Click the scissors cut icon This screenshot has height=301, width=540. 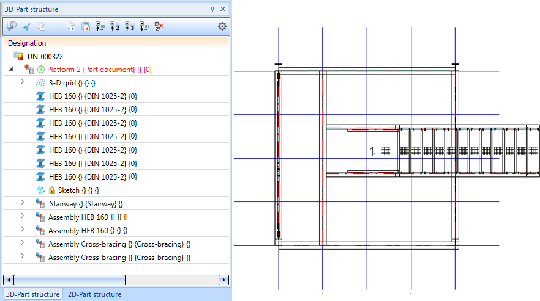click(x=27, y=26)
